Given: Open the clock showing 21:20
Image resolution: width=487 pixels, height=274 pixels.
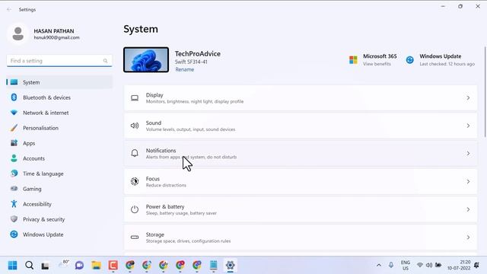Looking at the screenshot, I should (459, 266).
